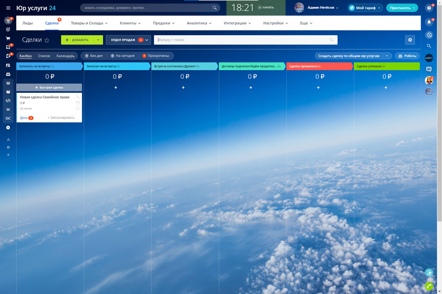The width and height of the screenshot is (442, 294).
Task: Open the group chat icon on right panel
Action: click(x=429, y=69)
